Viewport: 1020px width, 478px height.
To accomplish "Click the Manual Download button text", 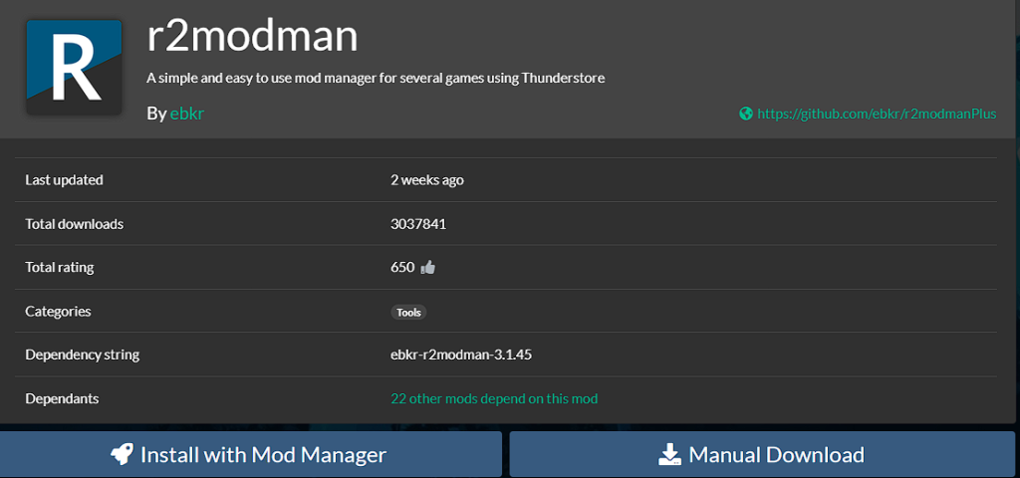I will point(776,455).
